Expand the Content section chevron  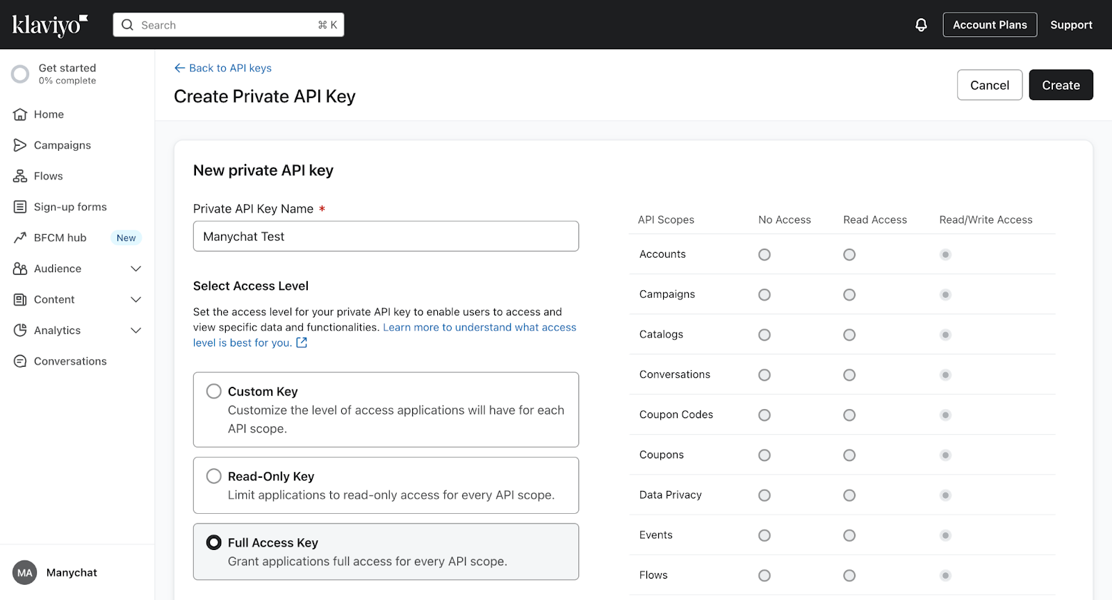[x=136, y=299]
